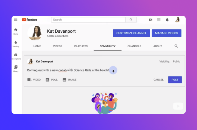Click the channel name Kat Davenport heading
Viewport: 197px width, 130px height.
pos(61,31)
